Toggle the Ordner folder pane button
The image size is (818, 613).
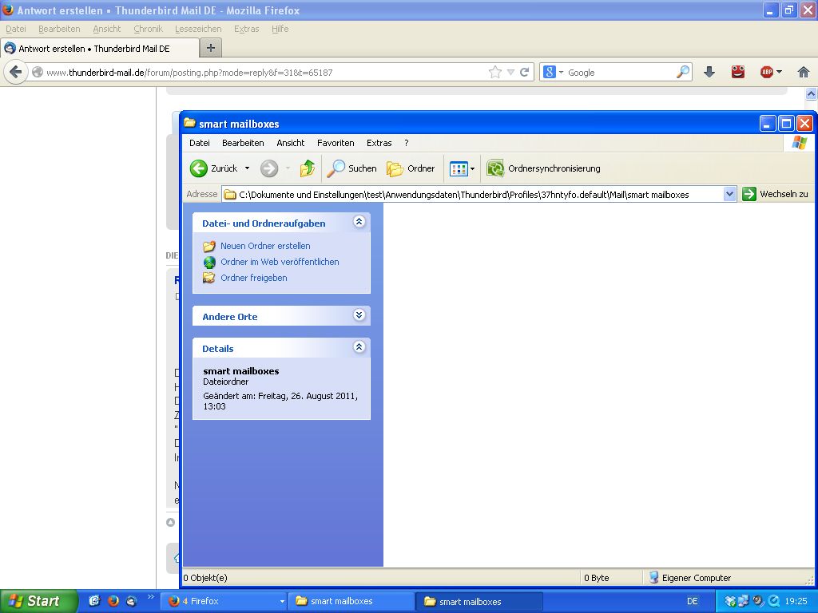coord(411,168)
